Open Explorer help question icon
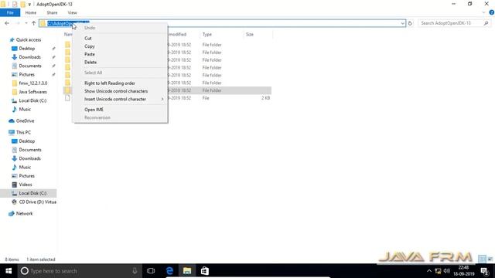This screenshot has width=495, height=278. pyautogui.click(x=492, y=12)
